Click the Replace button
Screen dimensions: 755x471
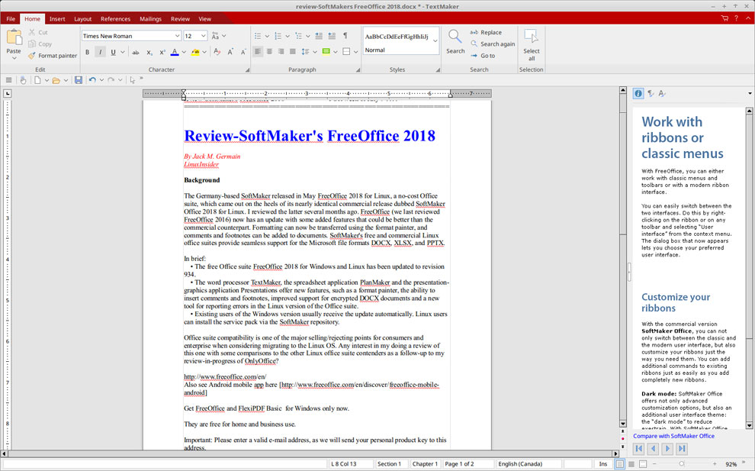pos(486,32)
